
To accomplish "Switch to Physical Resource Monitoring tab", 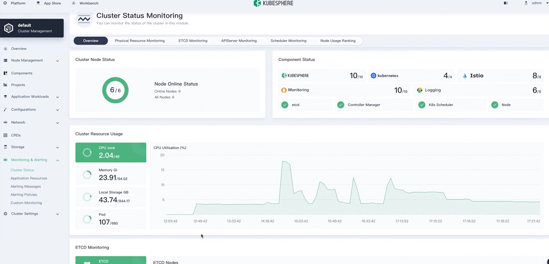I will [x=140, y=41].
